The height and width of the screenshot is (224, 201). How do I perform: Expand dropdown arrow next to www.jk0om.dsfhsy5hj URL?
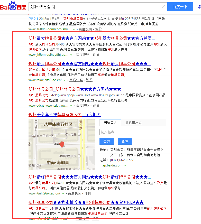71,55
